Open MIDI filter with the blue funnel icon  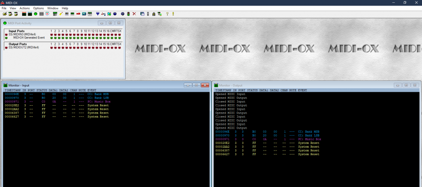pos(98,14)
